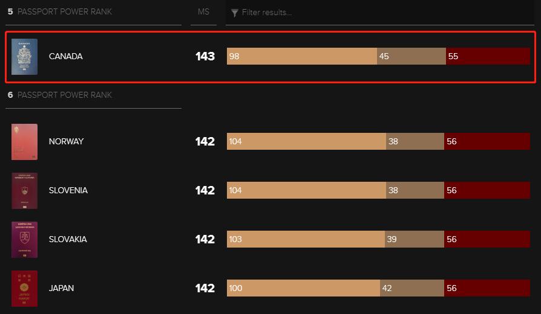Select the SLOVAKIA country name

pyautogui.click(x=67, y=240)
